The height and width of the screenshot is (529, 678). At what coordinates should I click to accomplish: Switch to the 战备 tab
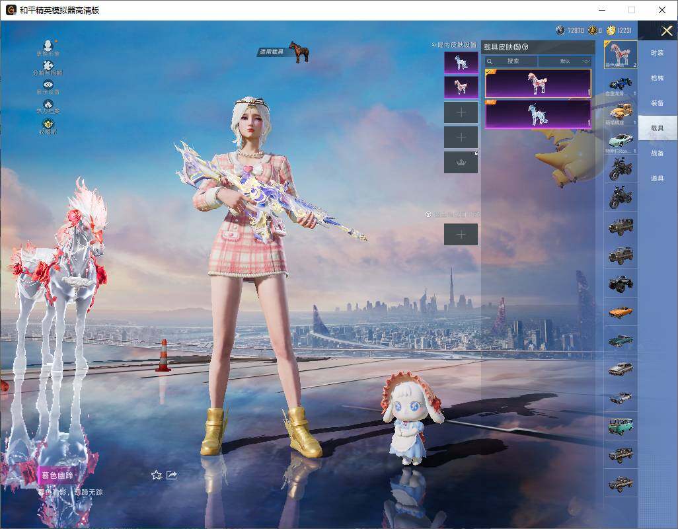click(x=658, y=153)
